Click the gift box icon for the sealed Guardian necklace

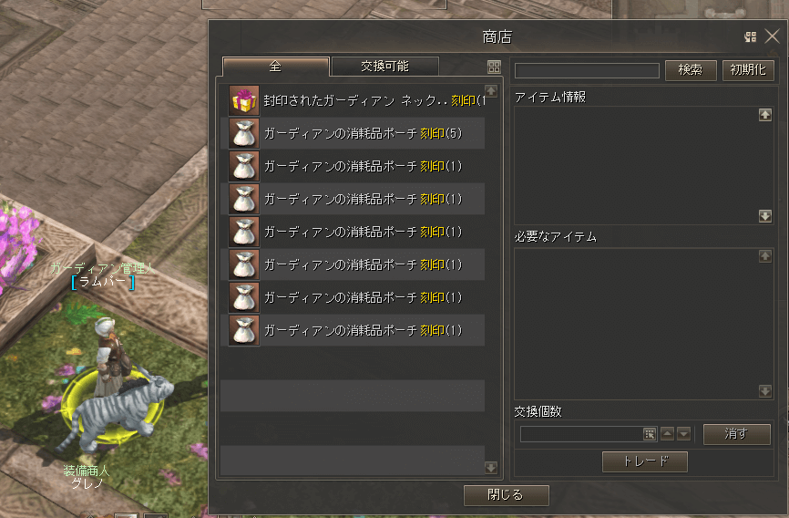244,100
